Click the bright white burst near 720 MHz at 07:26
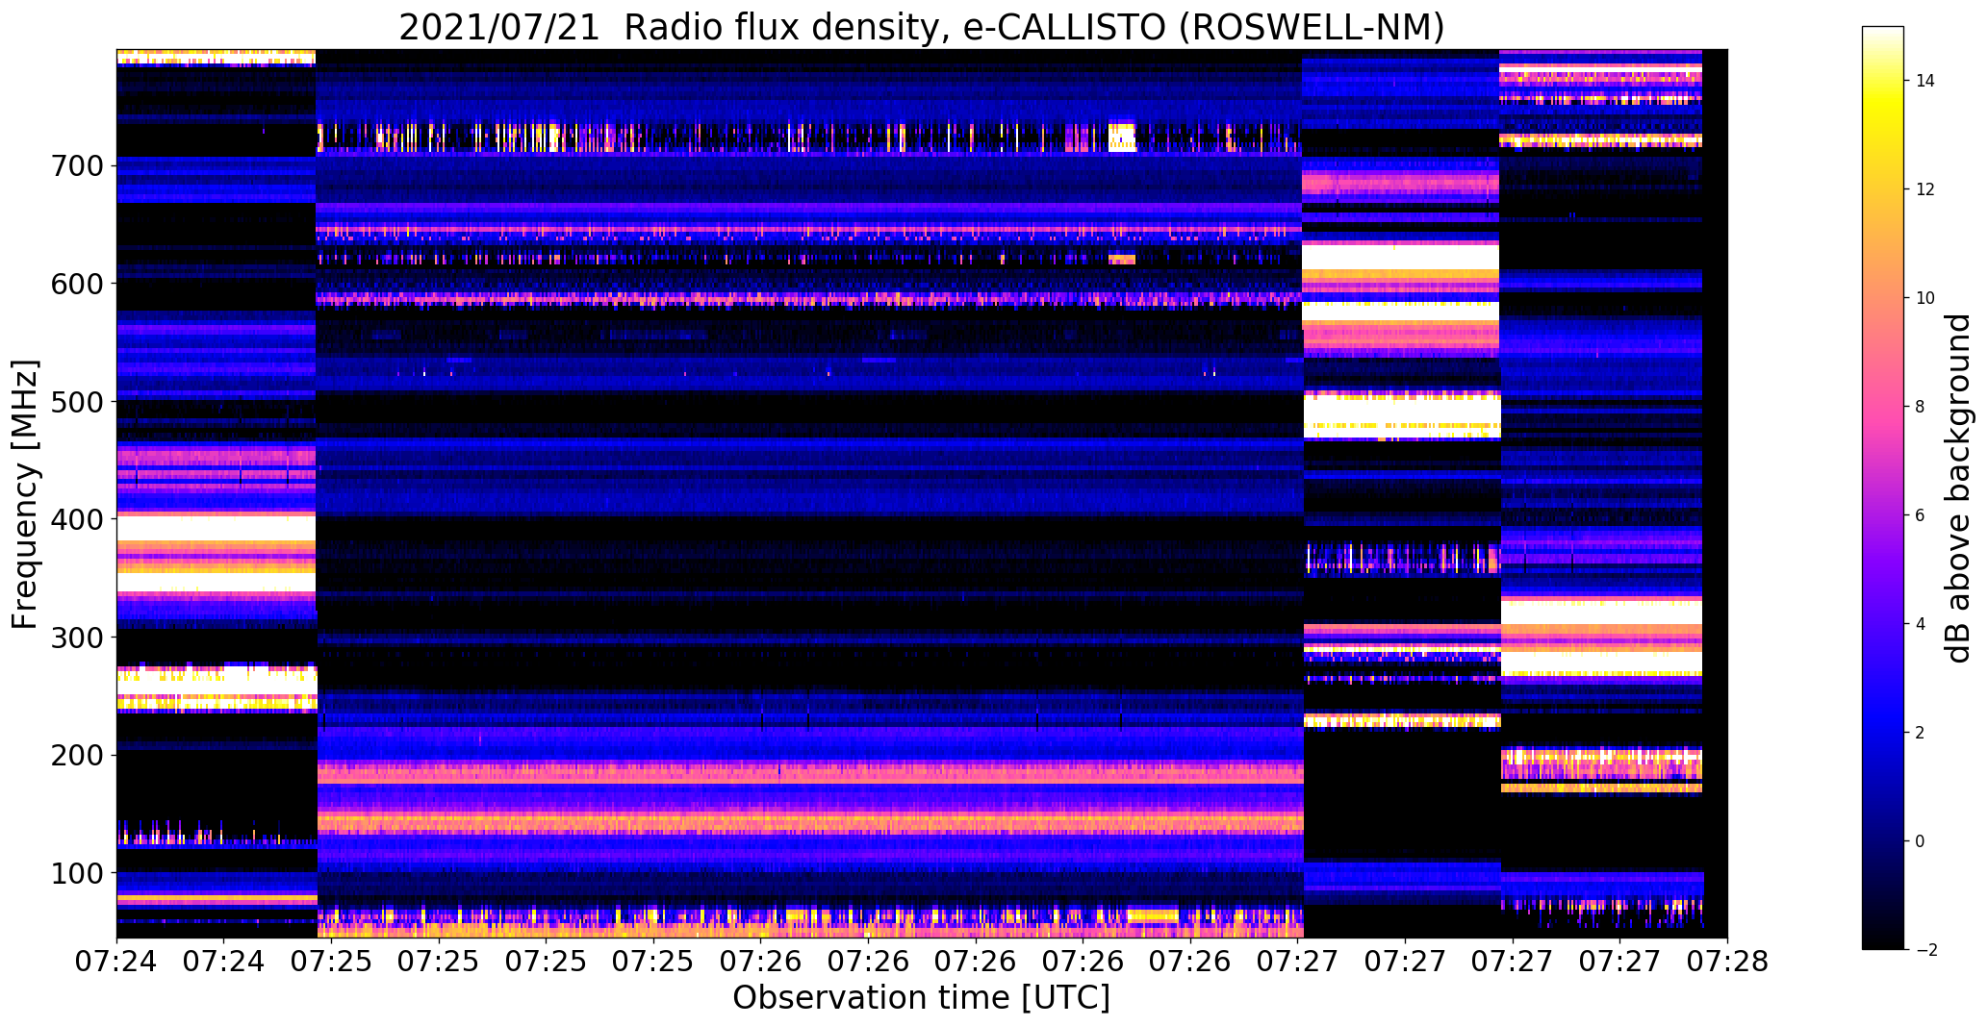1988x1026 pixels. point(1122,137)
